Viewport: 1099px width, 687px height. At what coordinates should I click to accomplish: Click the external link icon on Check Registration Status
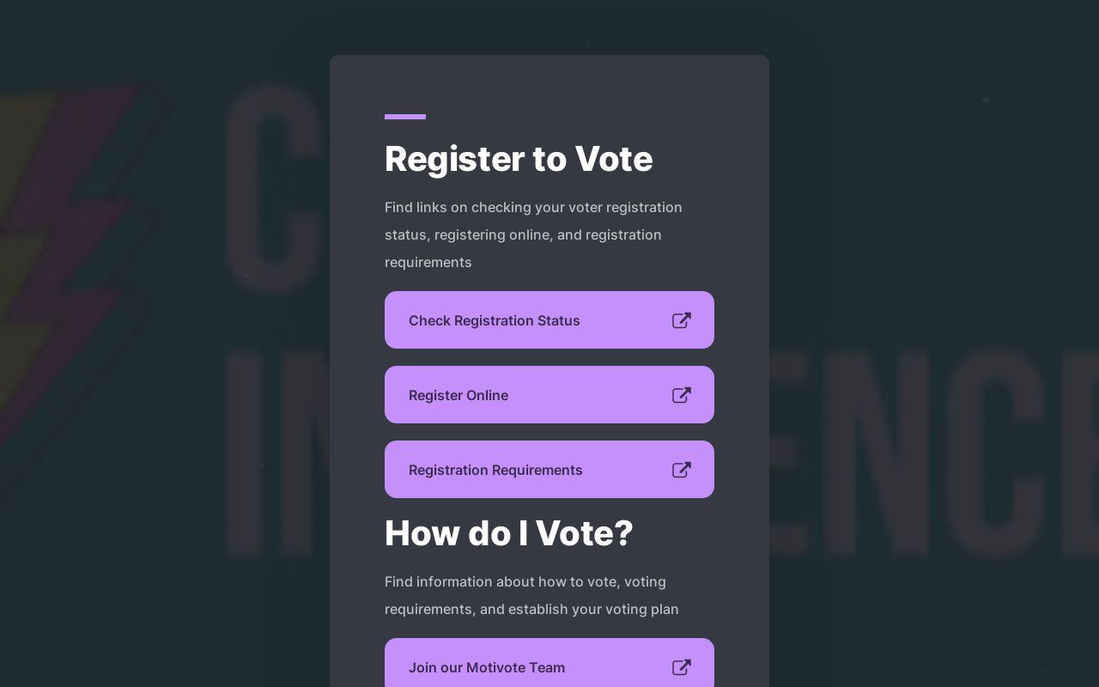(682, 320)
